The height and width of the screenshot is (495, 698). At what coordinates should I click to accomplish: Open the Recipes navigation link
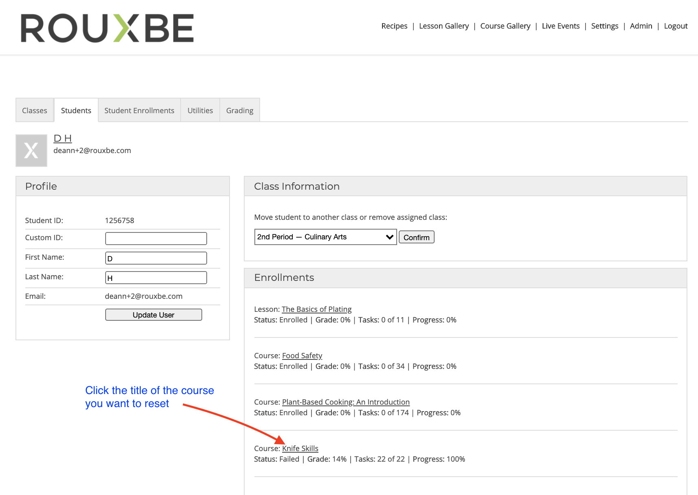pyautogui.click(x=394, y=26)
